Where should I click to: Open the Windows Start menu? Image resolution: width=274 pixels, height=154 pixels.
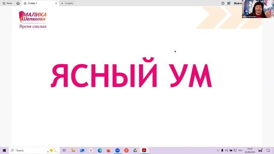[x=4, y=150]
